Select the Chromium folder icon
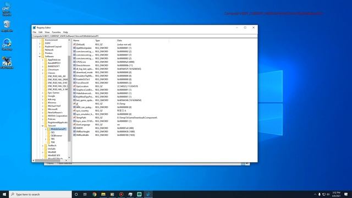The height and width of the screenshot is (198, 352). click(x=46, y=70)
